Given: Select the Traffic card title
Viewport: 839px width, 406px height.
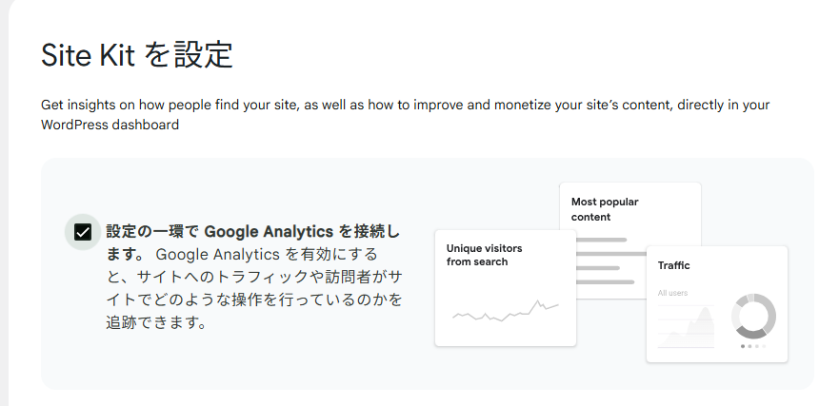Looking at the screenshot, I should coord(673,265).
